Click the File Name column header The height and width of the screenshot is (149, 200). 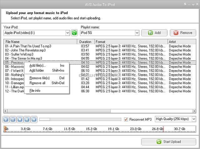[x=40, y=42]
